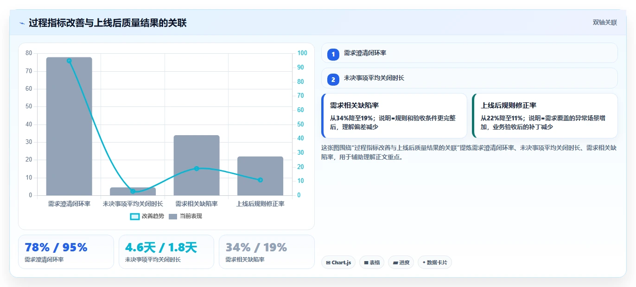Image resolution: width=636 pixels, height=287 pixels.
Task: Click the x-axis label 需求相关缺陷率
Action: point(197,204)
